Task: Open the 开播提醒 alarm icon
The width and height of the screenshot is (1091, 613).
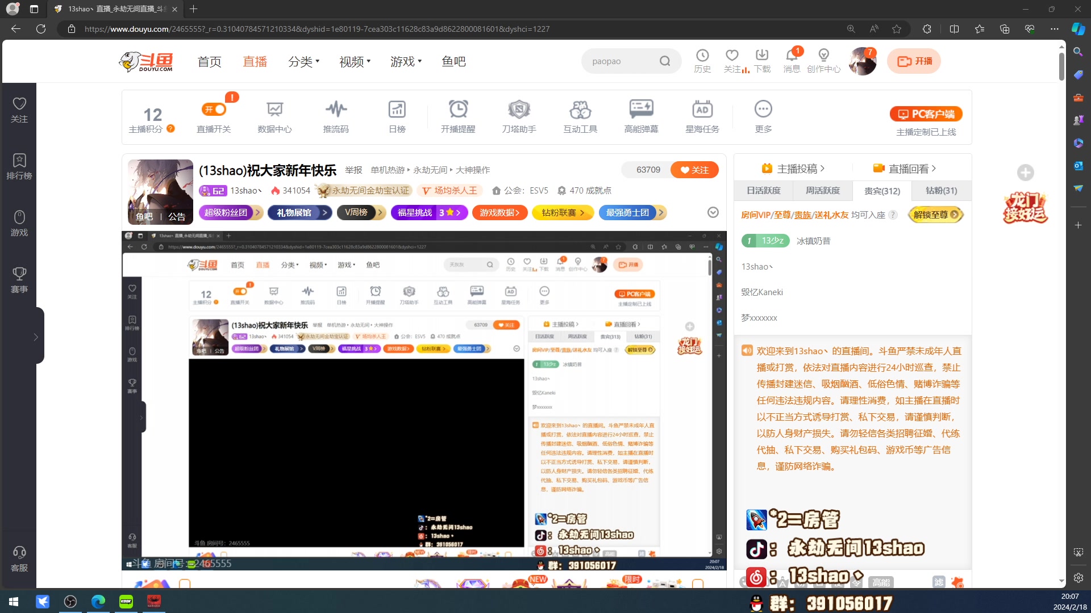Action: [x=458, y=117]
